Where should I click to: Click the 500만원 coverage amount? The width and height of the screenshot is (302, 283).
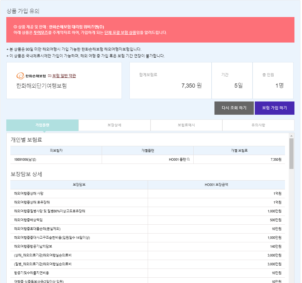click(x=276, y=220)
